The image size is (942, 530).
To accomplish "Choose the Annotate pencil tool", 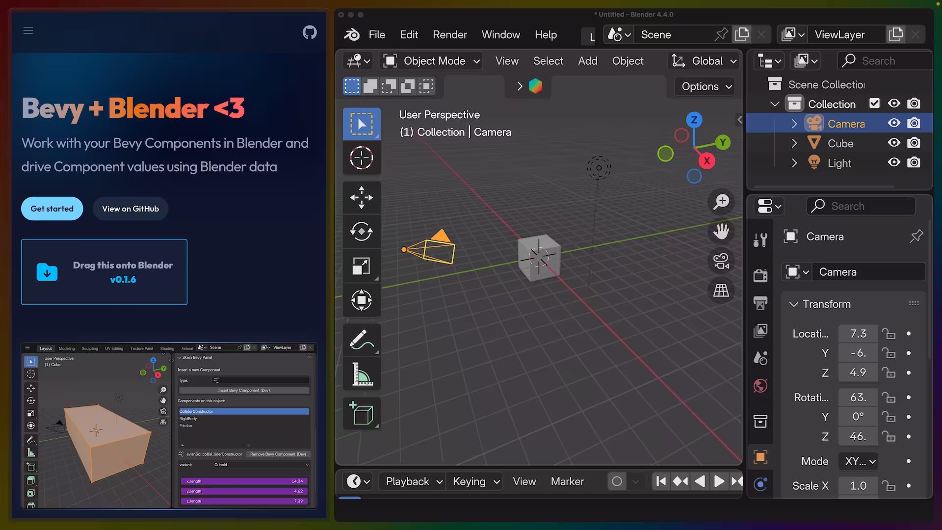I will coord(362,340).
